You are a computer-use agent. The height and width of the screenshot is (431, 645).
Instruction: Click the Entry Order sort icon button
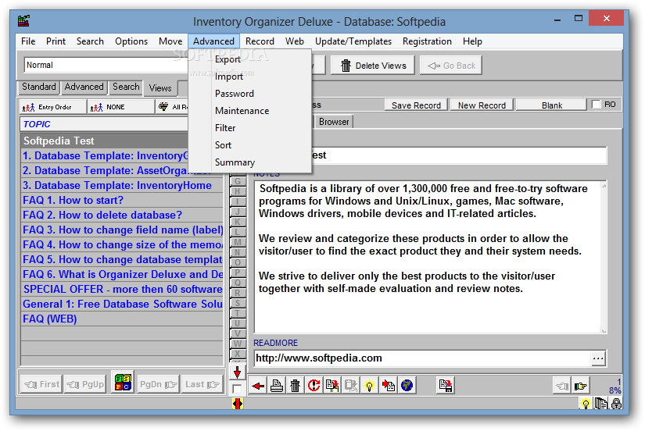[52, 107]
